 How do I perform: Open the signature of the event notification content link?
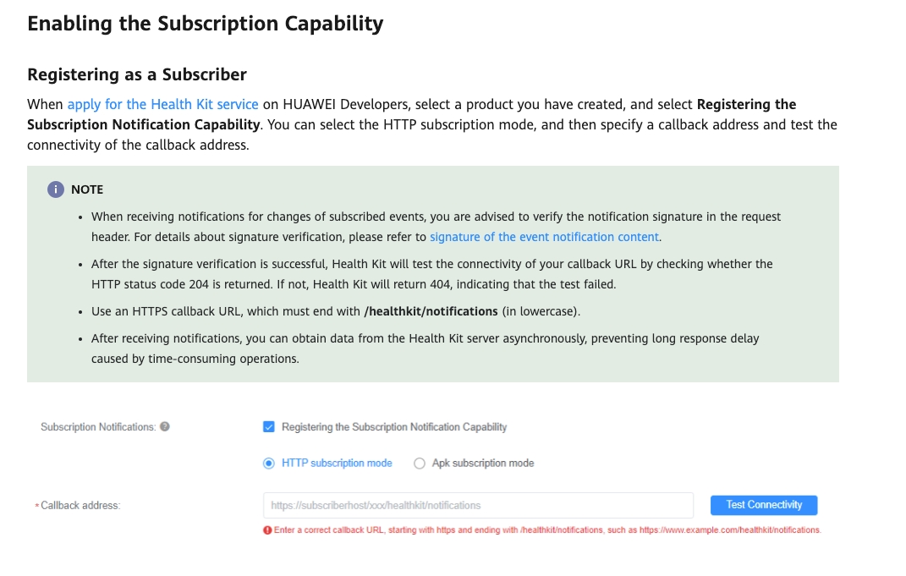545,237
